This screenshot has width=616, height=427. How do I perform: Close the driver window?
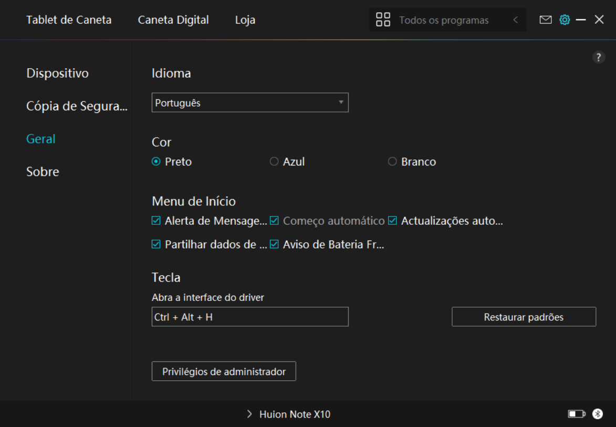coord(599,20)
